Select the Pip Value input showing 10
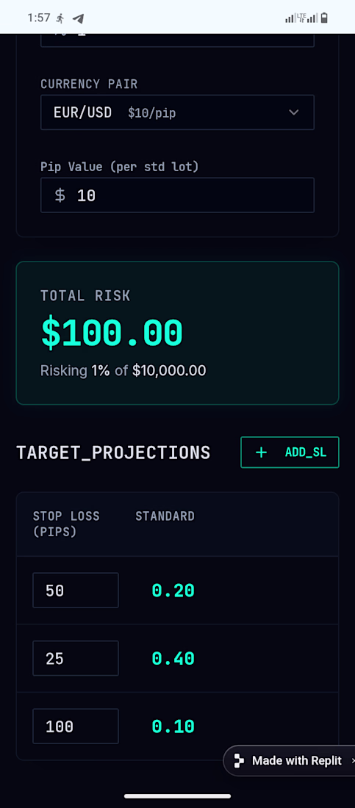 178,195
